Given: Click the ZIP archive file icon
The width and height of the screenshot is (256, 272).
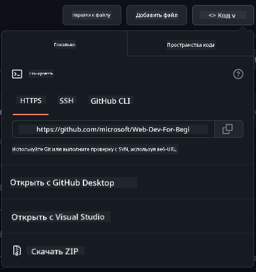Looking at the screenshot, I should click(17, 250).
